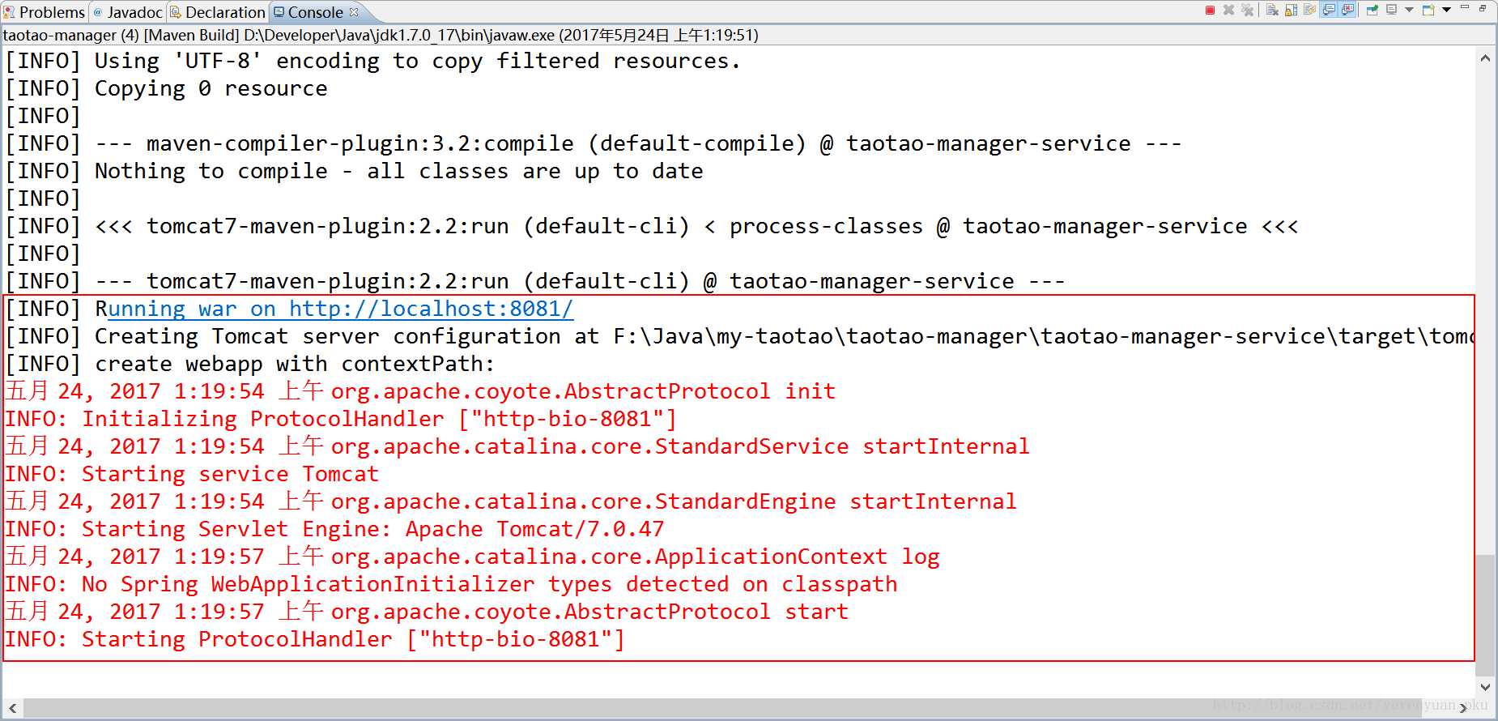Click vertical scrollbar up arrow
Image resolution: width=1498 pixels, height=721 pixels.
tap(1485, 58)
